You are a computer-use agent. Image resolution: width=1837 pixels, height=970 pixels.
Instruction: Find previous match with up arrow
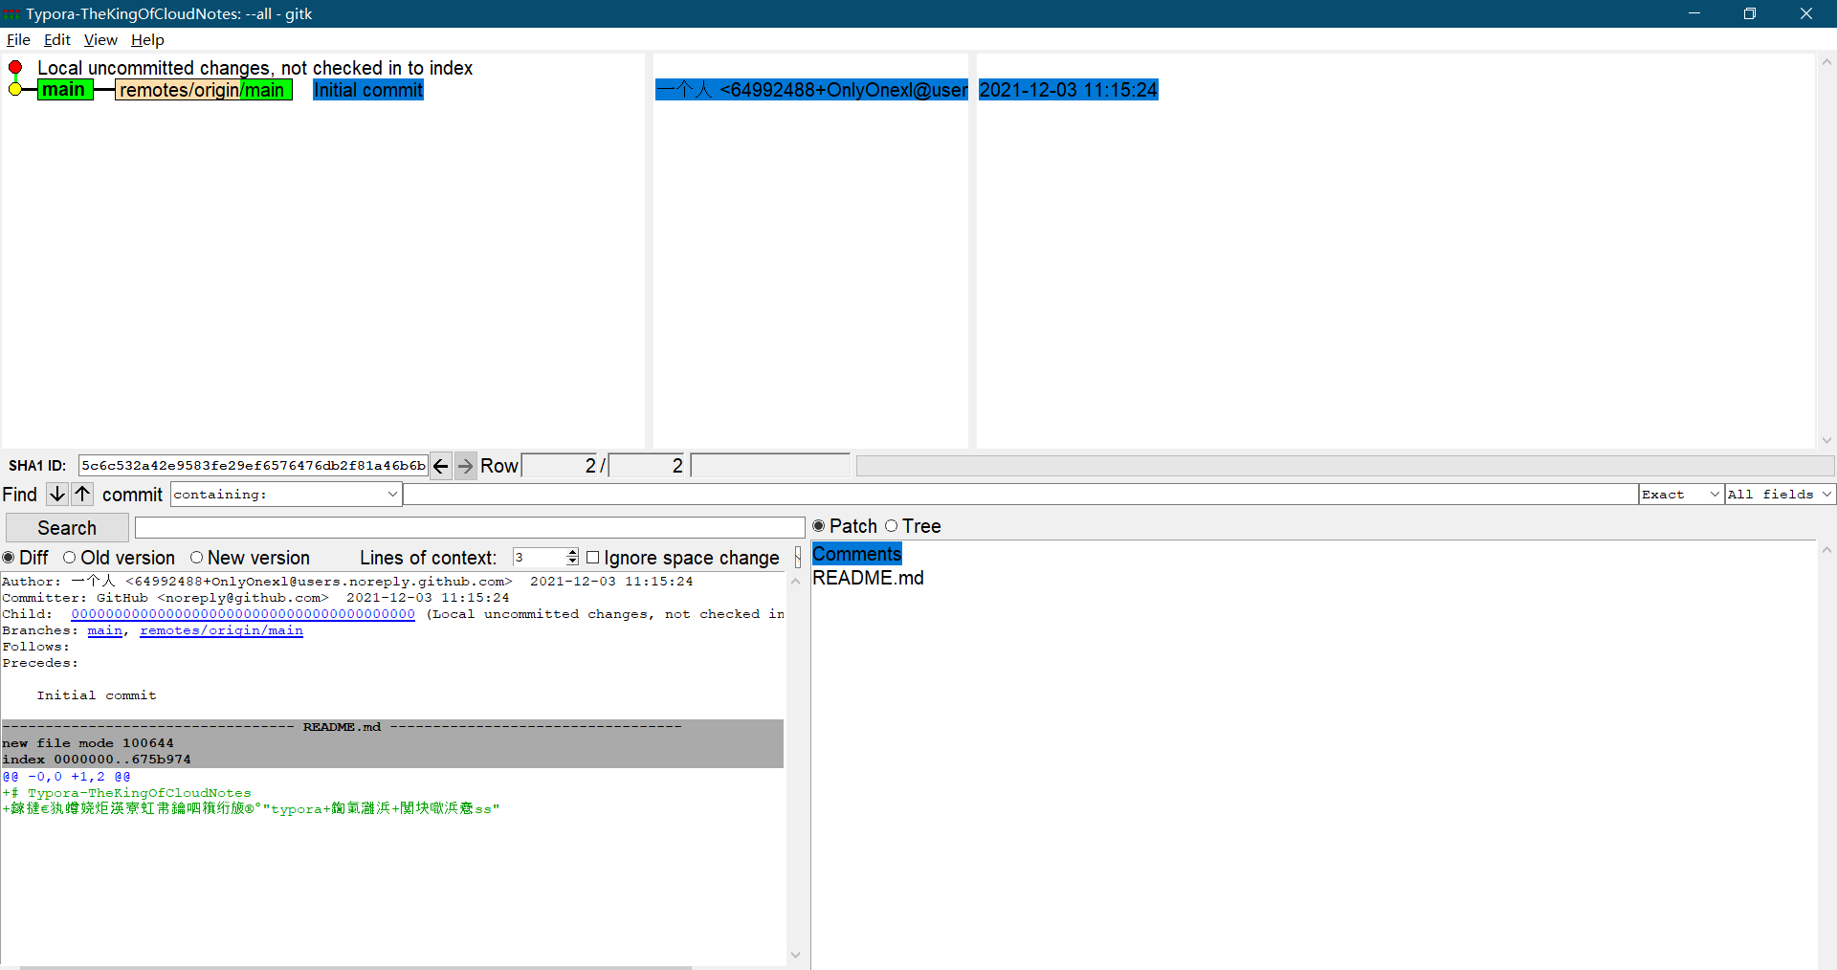coord(83,494)
